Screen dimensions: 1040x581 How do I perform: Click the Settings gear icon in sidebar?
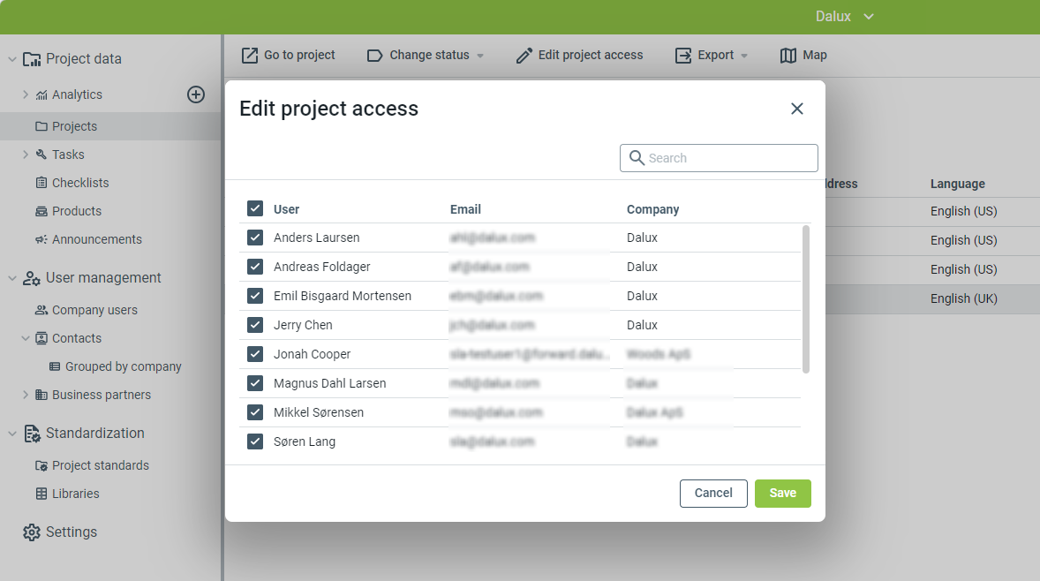[x=32, y=532]
